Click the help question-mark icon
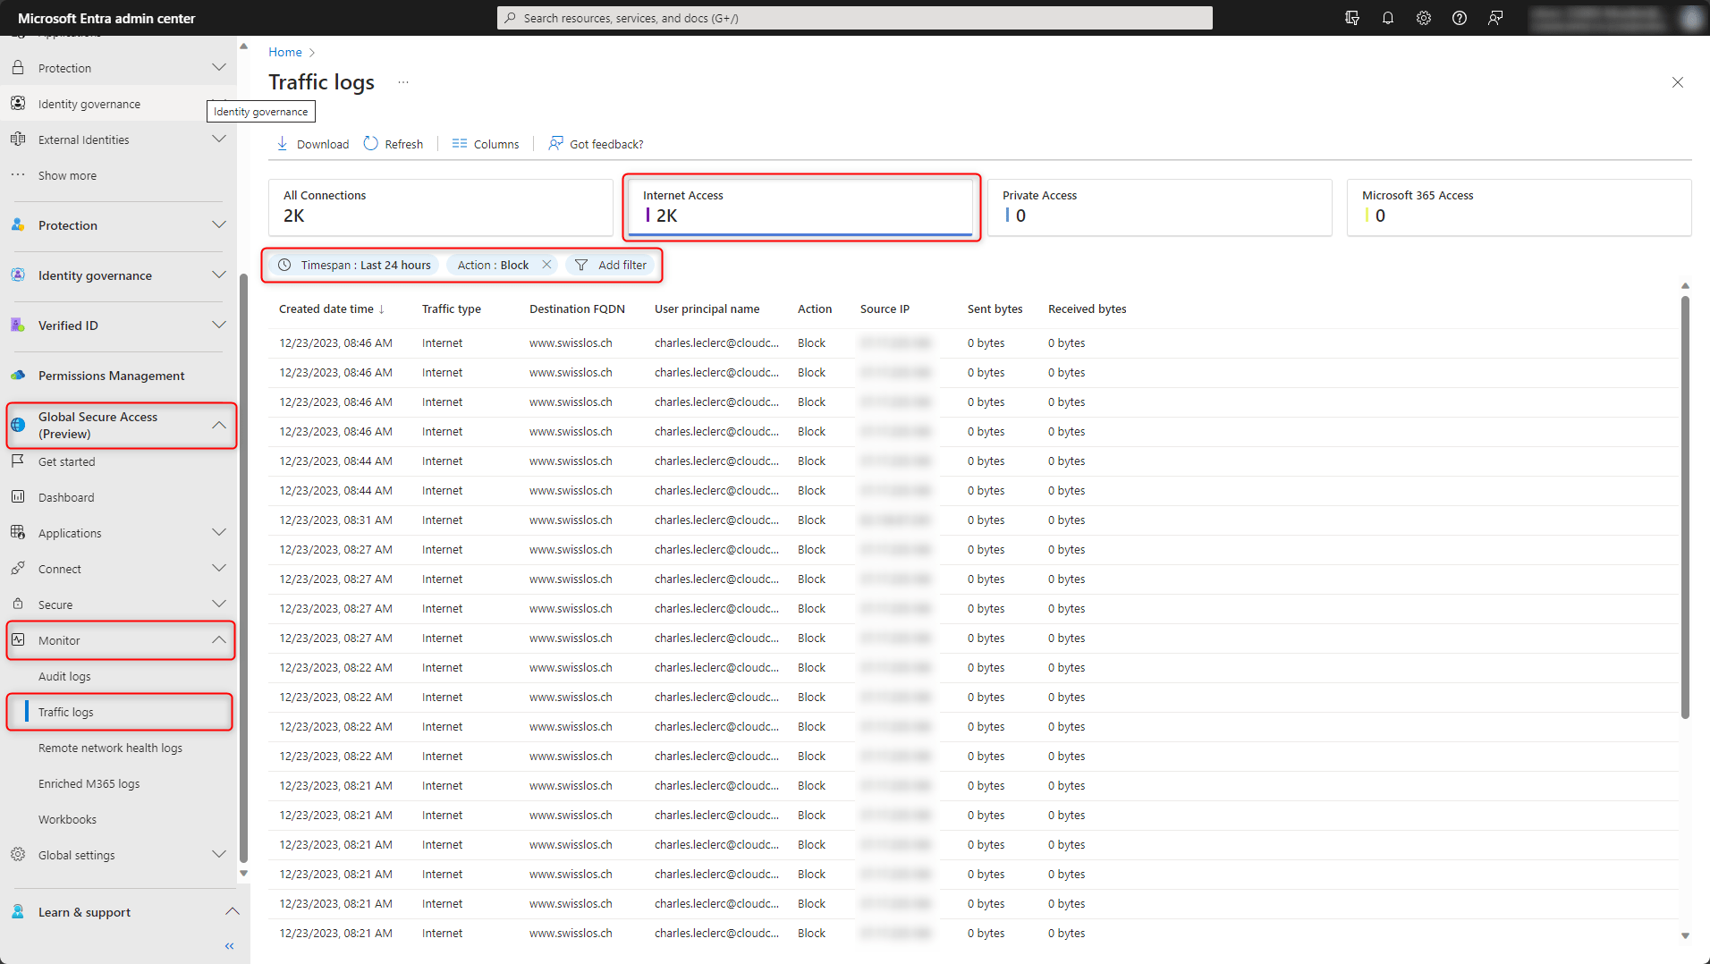The image size is (1710, 964). pyautogui.click(x=1460, y=18)
